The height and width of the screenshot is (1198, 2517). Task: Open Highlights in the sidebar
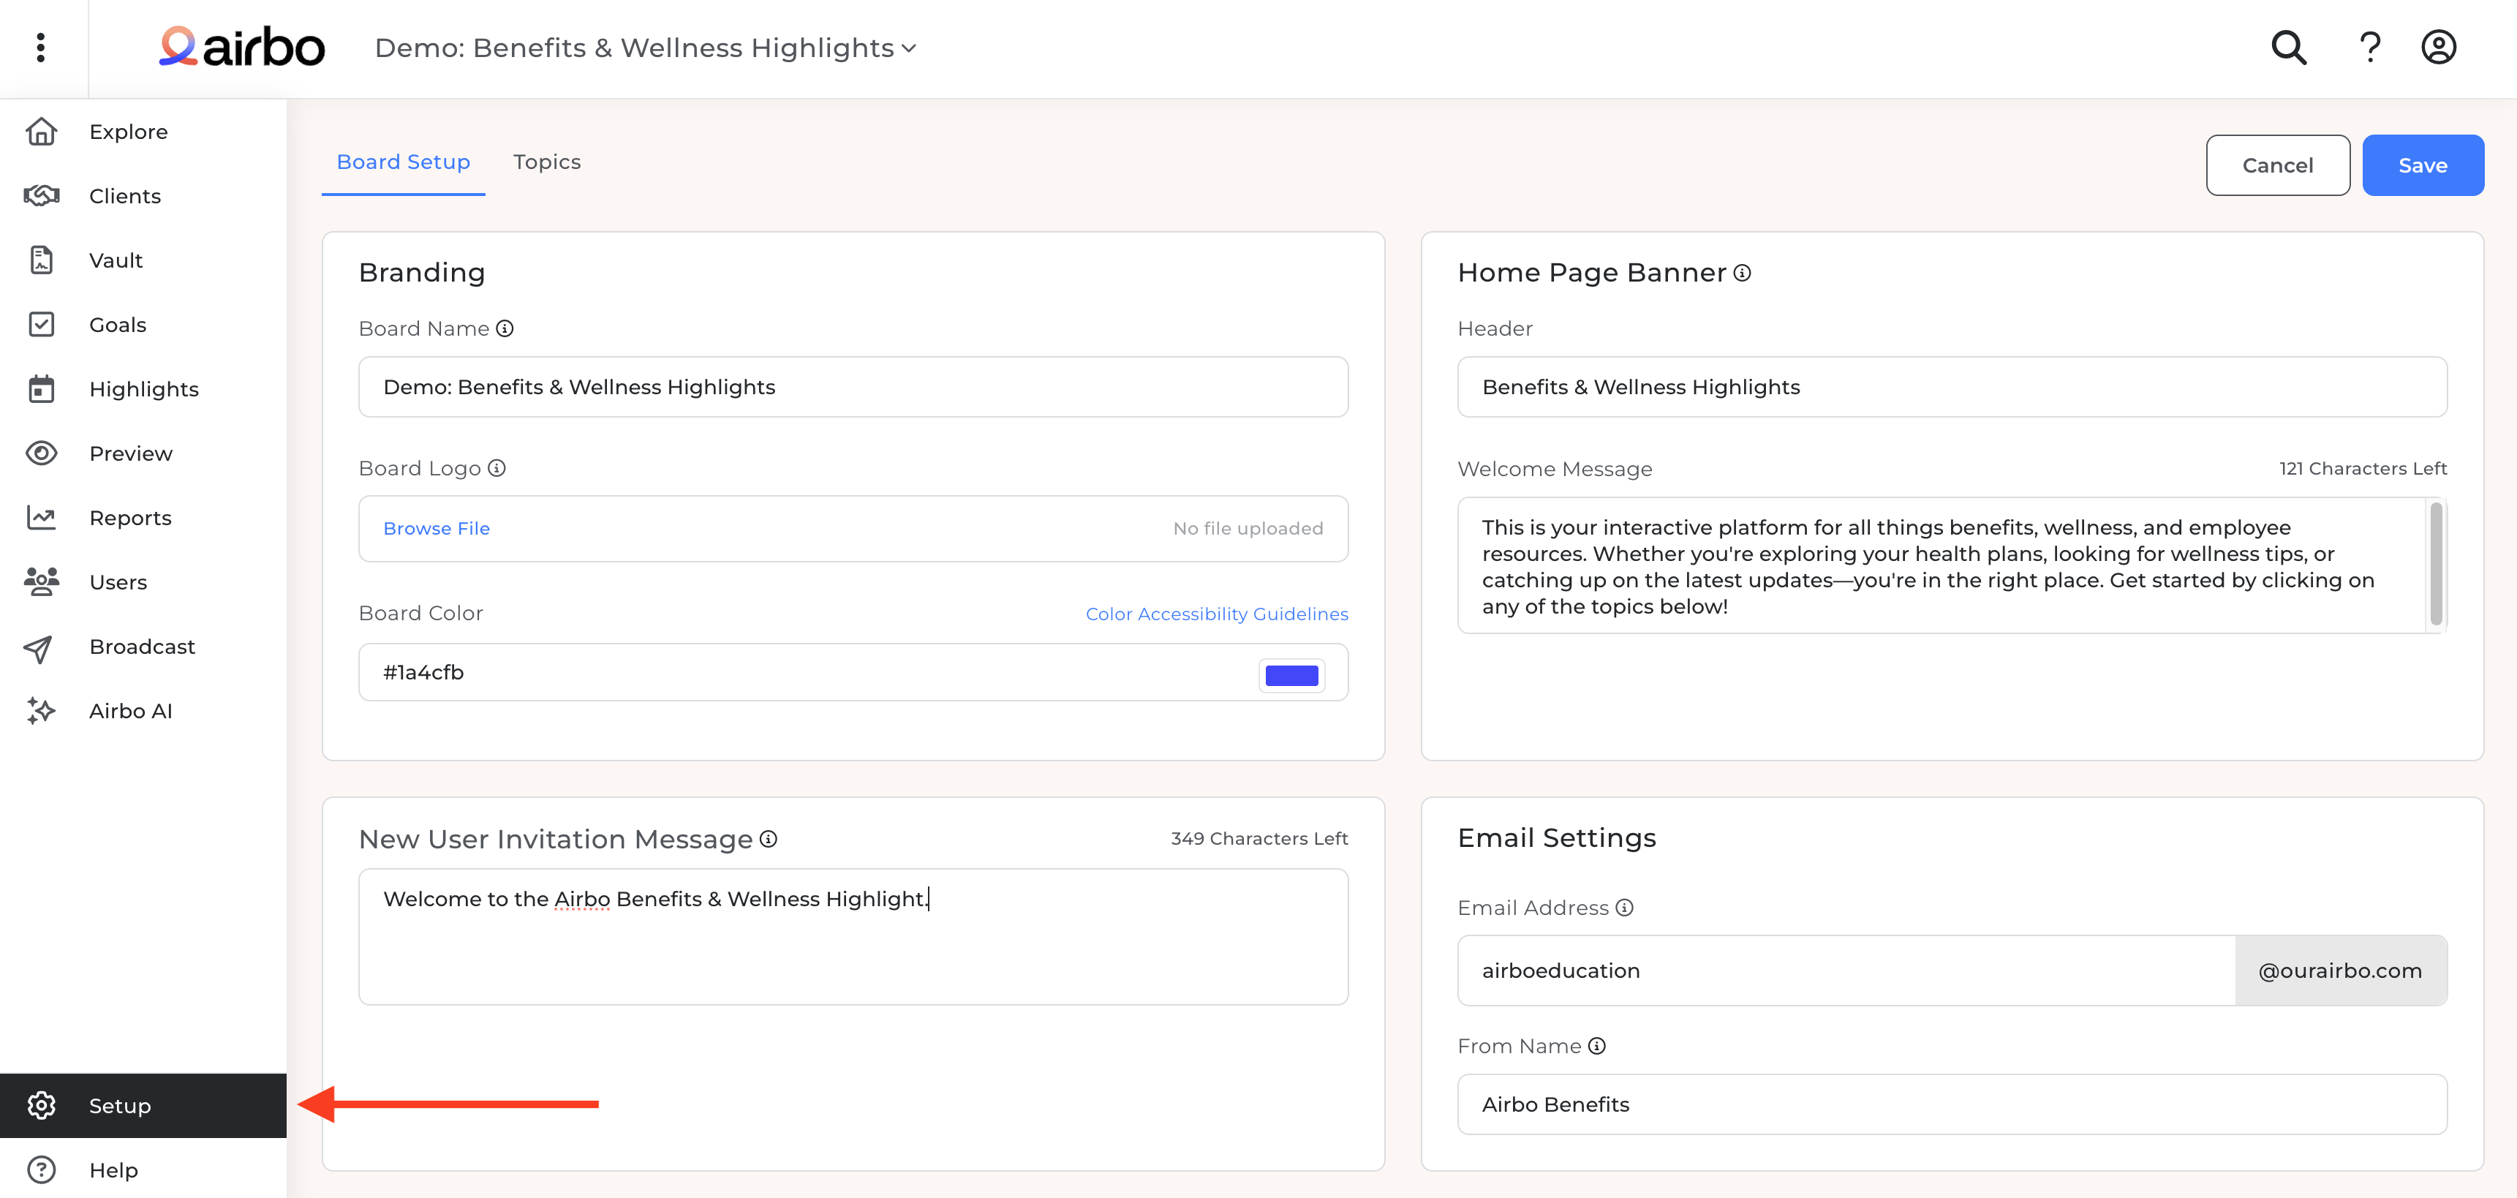tap(143, 389)
